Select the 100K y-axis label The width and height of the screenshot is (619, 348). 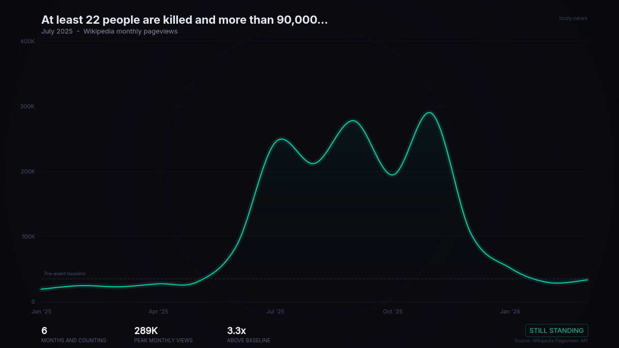click(27, 237)
